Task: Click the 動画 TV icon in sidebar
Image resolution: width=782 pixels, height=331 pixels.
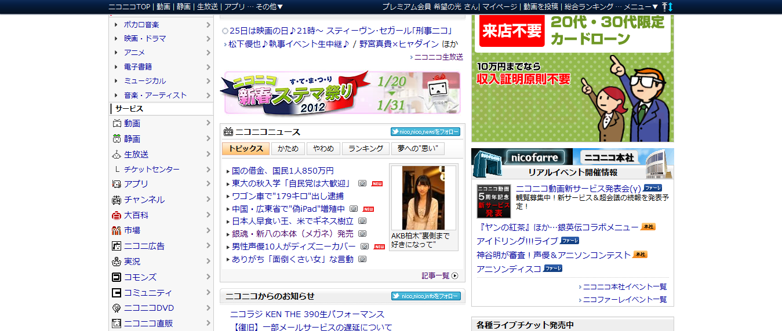Action: point(117,123)
